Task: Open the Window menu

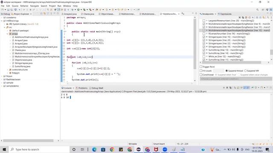Action: pos(67,6)
